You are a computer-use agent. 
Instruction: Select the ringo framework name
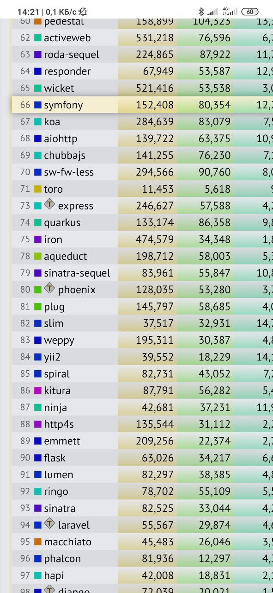[56, 492]
